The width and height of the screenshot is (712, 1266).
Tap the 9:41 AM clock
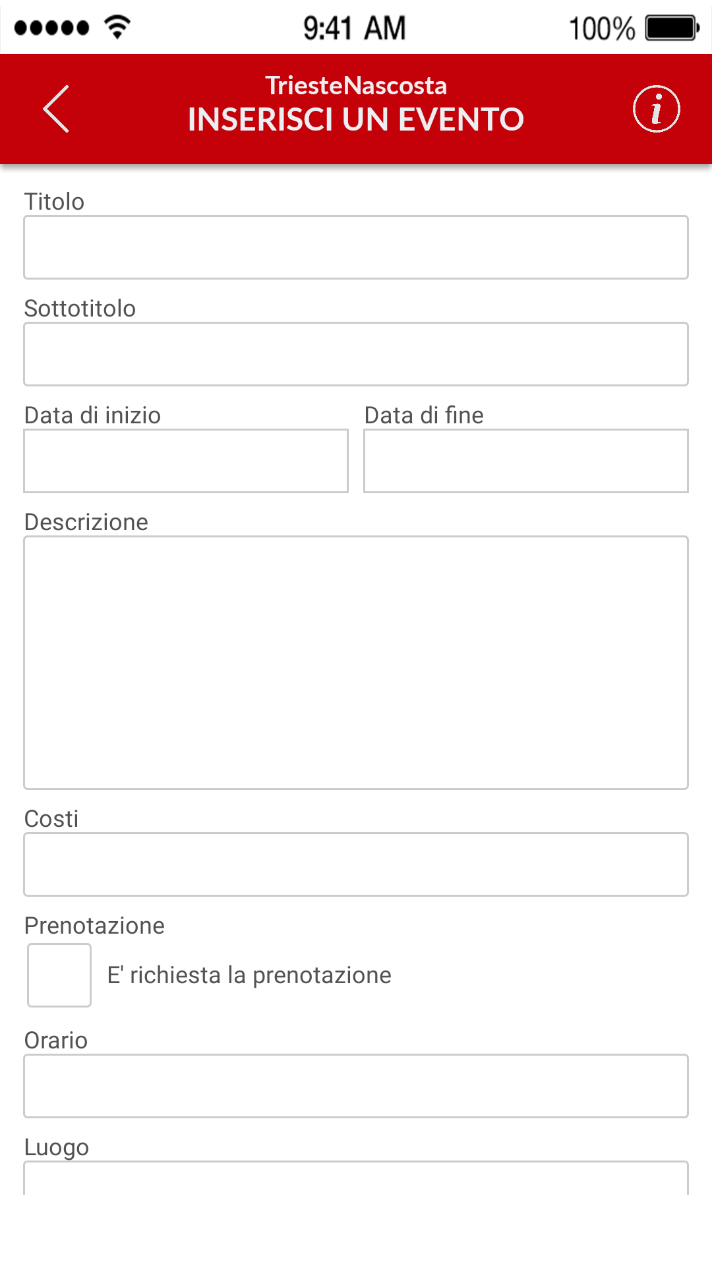coord(355,28)
